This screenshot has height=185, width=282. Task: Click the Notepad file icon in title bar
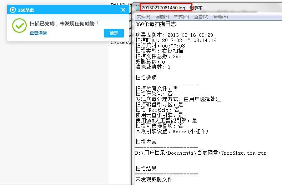point(137,8)
